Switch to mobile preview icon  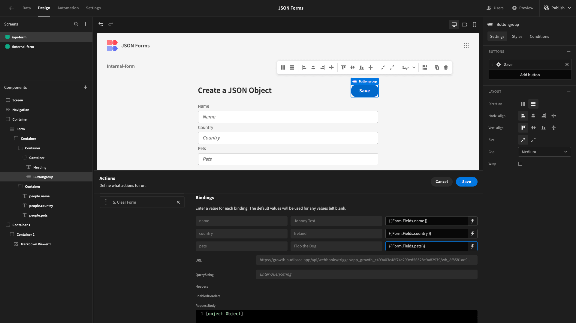click(x=475, y=25)
